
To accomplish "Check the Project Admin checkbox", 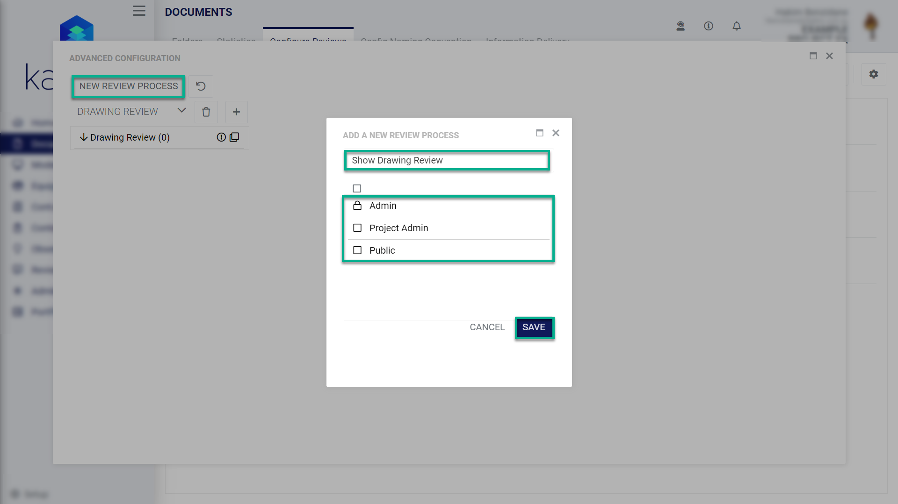I will pyautogui.click(x=357, y=227).
